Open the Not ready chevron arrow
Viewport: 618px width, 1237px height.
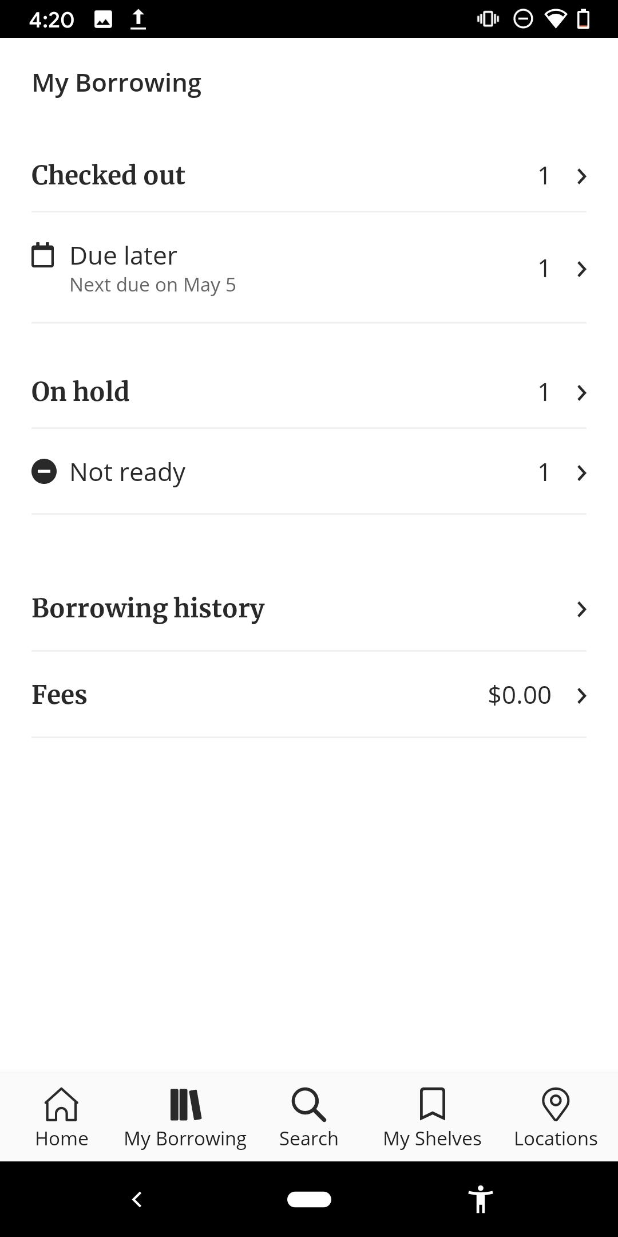[x=581, y=472]
